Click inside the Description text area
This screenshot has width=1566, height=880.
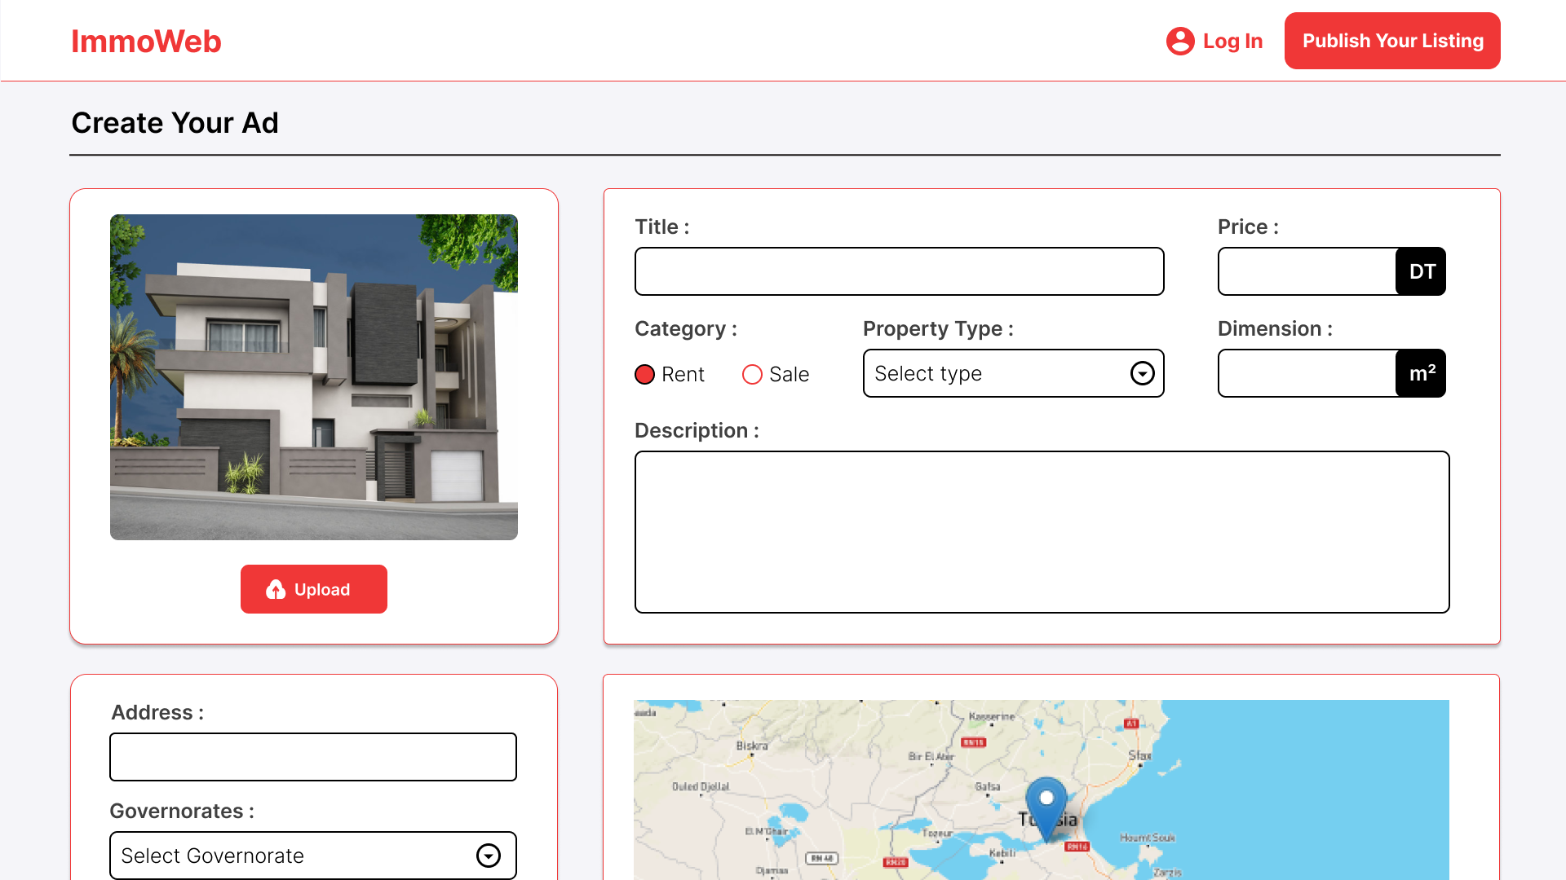(1042, 532)
